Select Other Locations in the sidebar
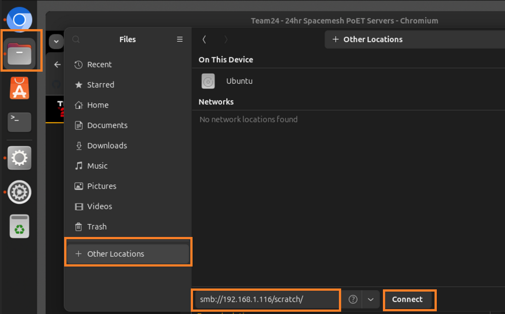The image size is (505, 314). pos(128,254)
